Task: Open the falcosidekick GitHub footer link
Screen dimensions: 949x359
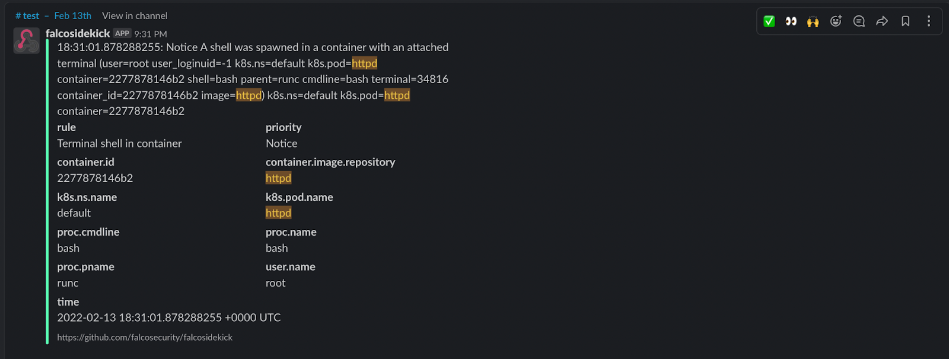Action: point(145,337)
